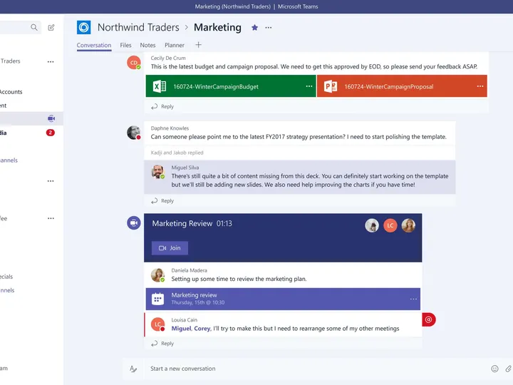Screen dimensions: 513x385
Task: Click Cecily De Crum's sender name
Action: tap(168, 58)
